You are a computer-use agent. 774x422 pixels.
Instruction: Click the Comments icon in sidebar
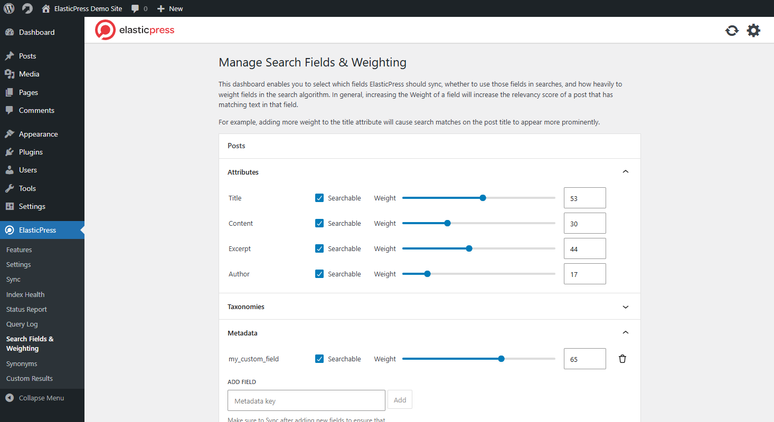coord(10,110)
